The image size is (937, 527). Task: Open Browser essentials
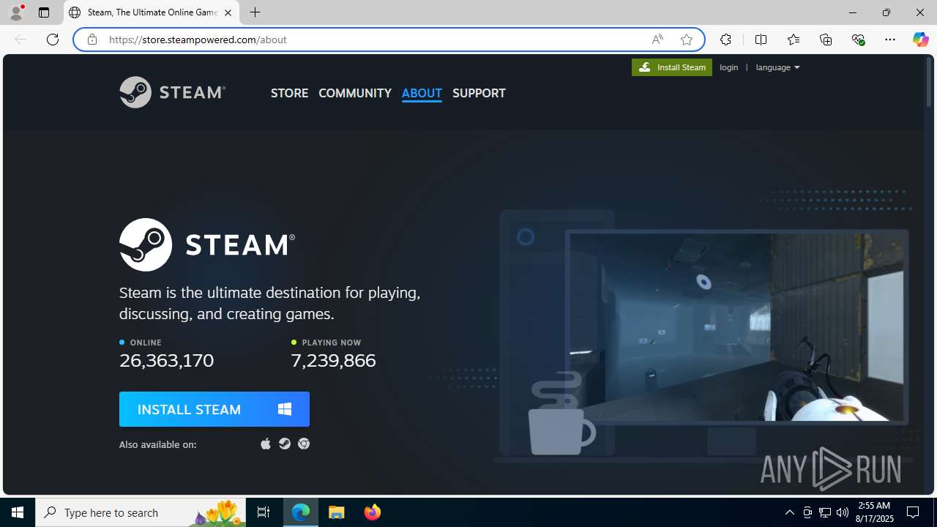point(858,40)
